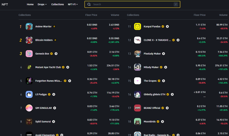The image size is (229, 136).
Task: Click the 234.51 ETH volume value
Action: pyautogui.click(x=113, y=66)
